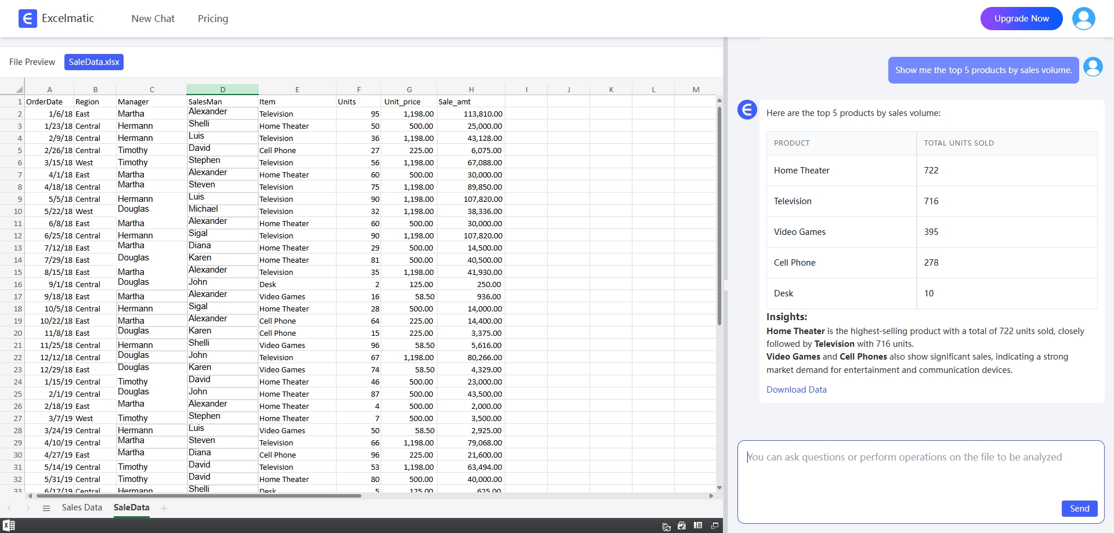The height and width of the screenshot is (533, 1114).
Task: Open the SaleData.xlsx file tab
Action: [x=94, y=62]
